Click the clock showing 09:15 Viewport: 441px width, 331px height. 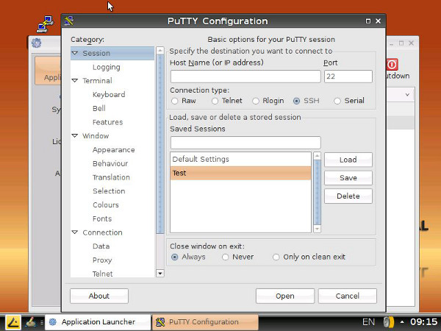pos(423,321)
